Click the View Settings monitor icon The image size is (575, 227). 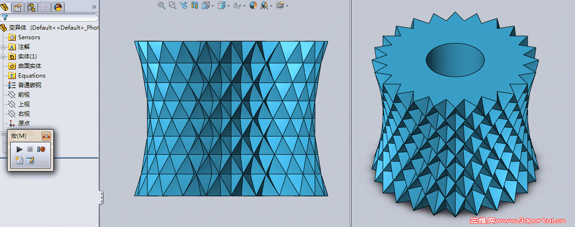(280, 5)
